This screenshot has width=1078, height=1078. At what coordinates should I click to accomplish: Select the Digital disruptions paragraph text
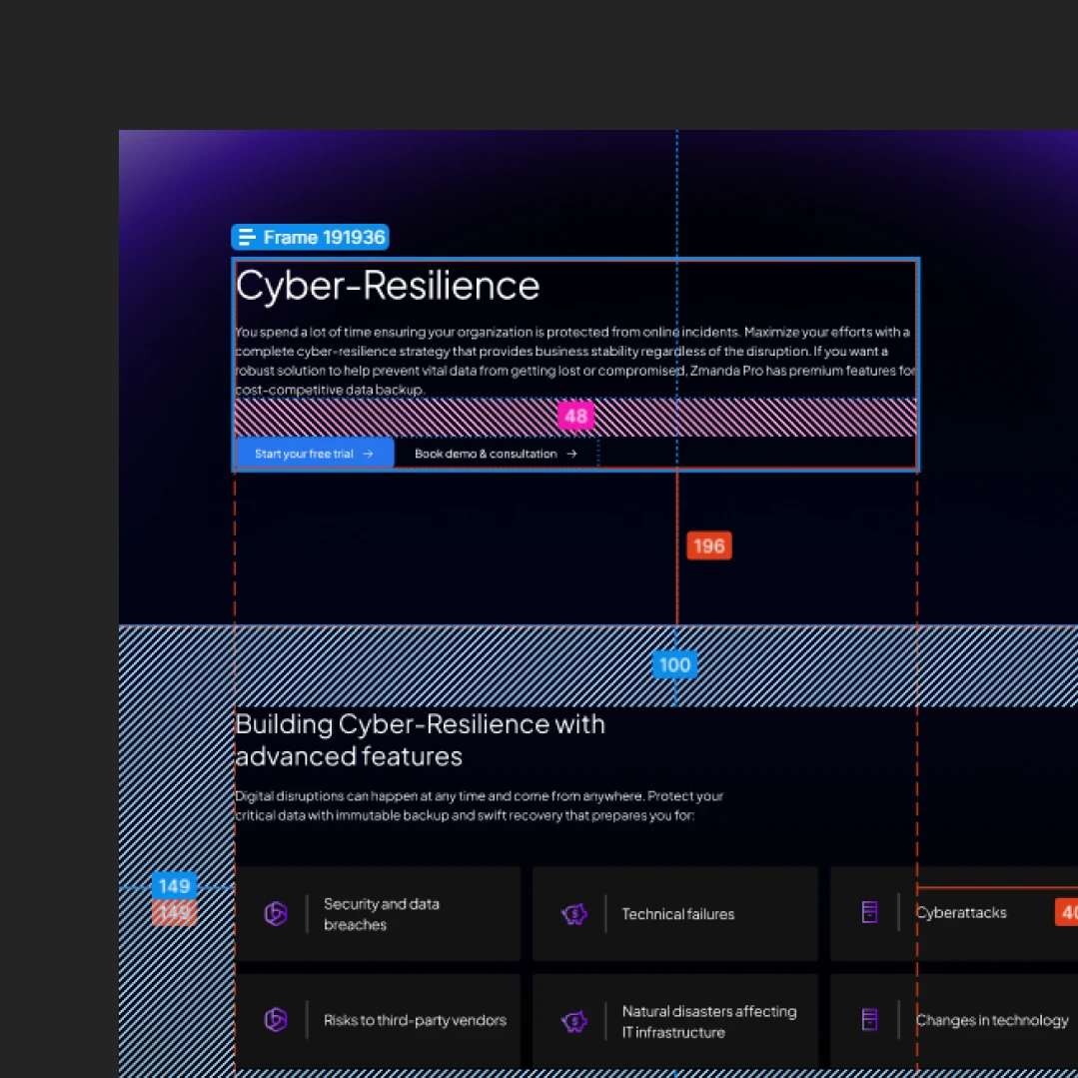pyautogui.click(x=479, y=806)
